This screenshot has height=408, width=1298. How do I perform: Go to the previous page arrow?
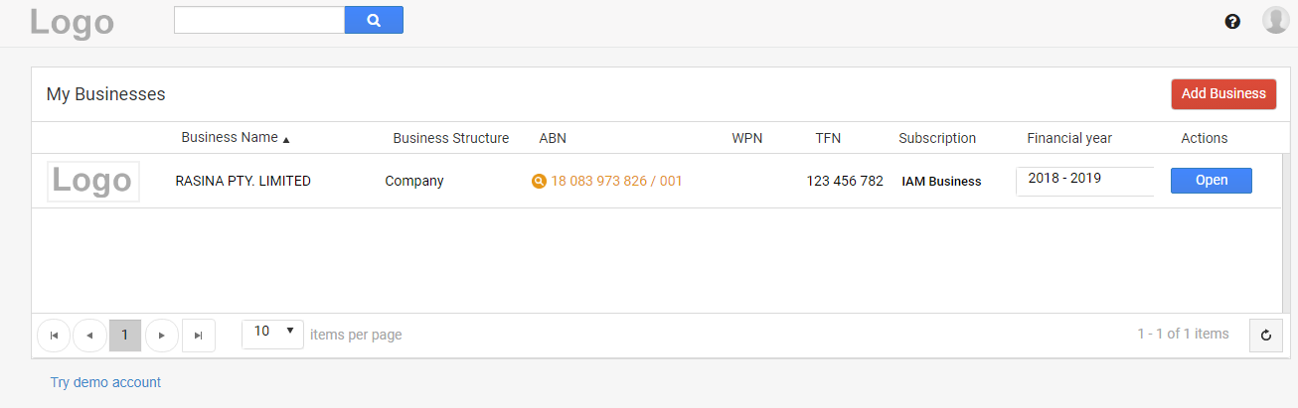(x=89, y=336)
